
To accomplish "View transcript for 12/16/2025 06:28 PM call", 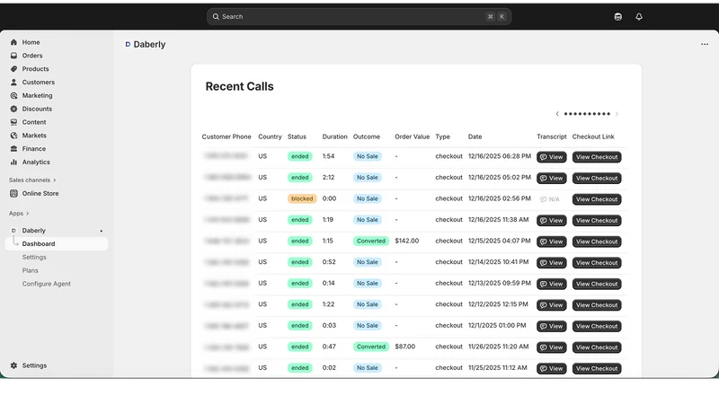I will pos(551,157).
